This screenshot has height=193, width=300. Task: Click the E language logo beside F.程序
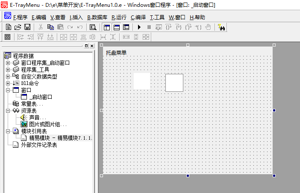tap(8, 15)
